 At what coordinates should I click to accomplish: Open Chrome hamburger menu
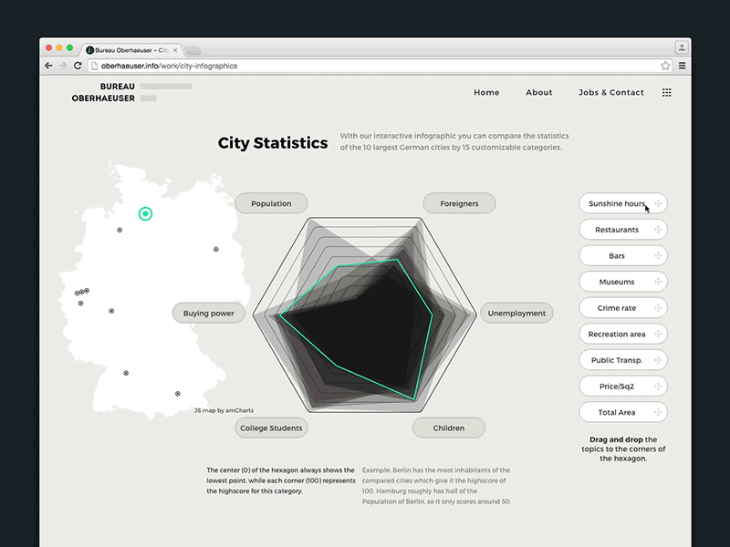(682, 66)
